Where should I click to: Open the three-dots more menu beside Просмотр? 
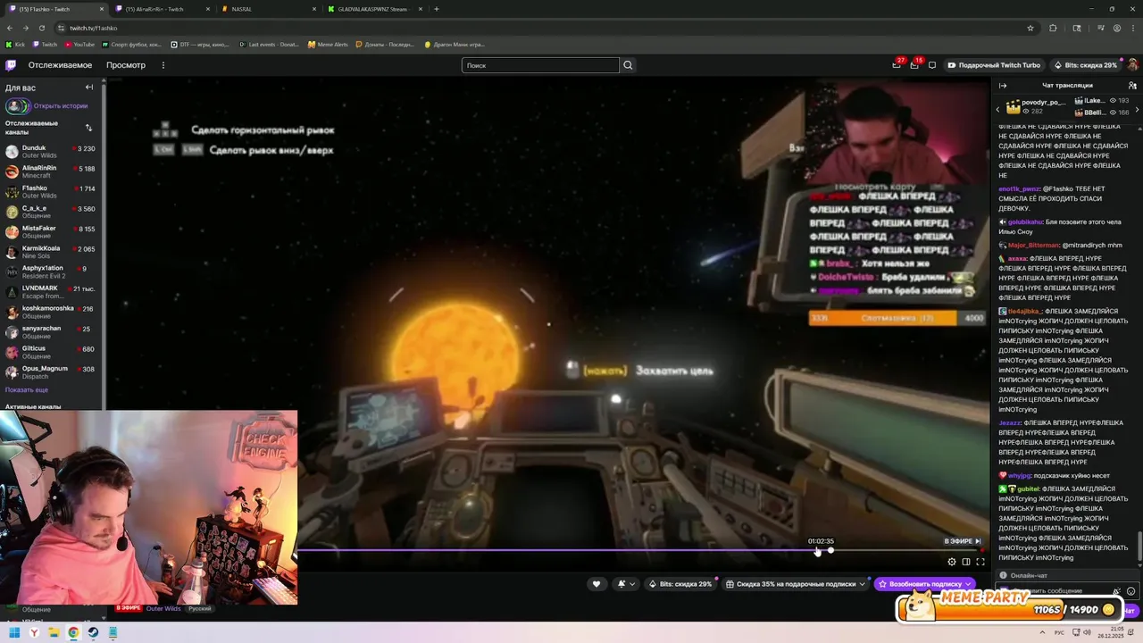[163, 65]
